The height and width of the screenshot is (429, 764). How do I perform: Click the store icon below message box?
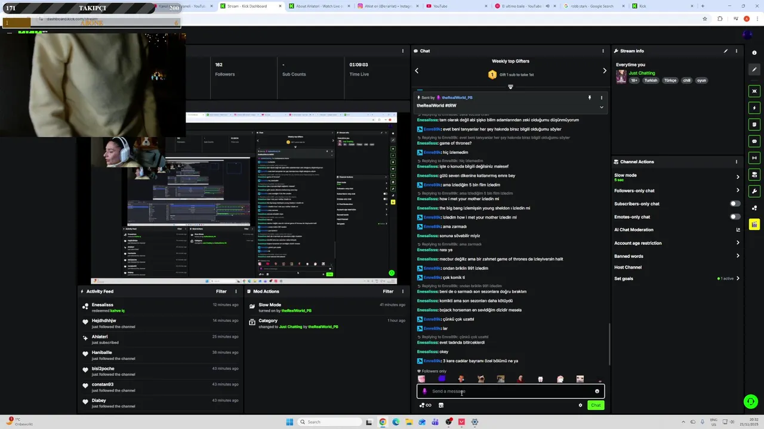(x=441, y=405)
